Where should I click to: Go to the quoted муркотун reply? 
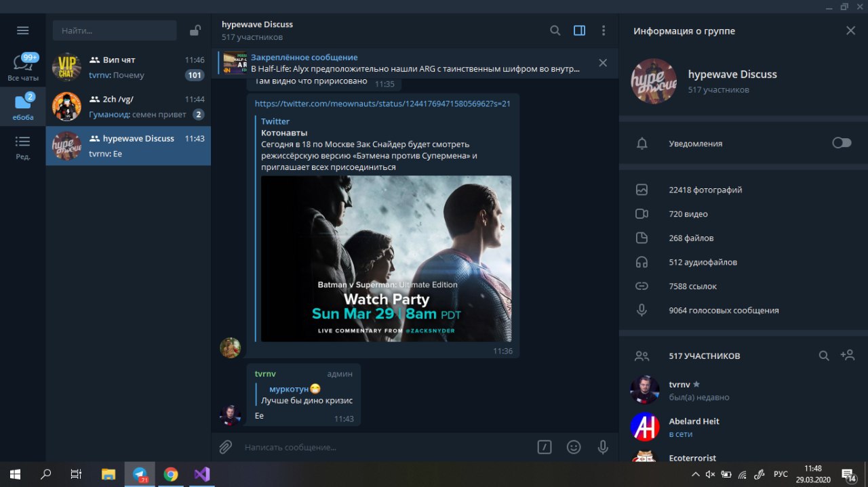[304, 394]
